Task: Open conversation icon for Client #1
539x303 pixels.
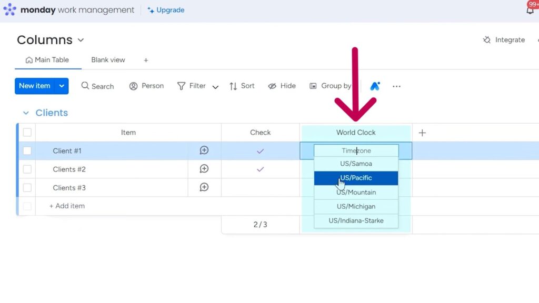Action: [x=204, y=150]
